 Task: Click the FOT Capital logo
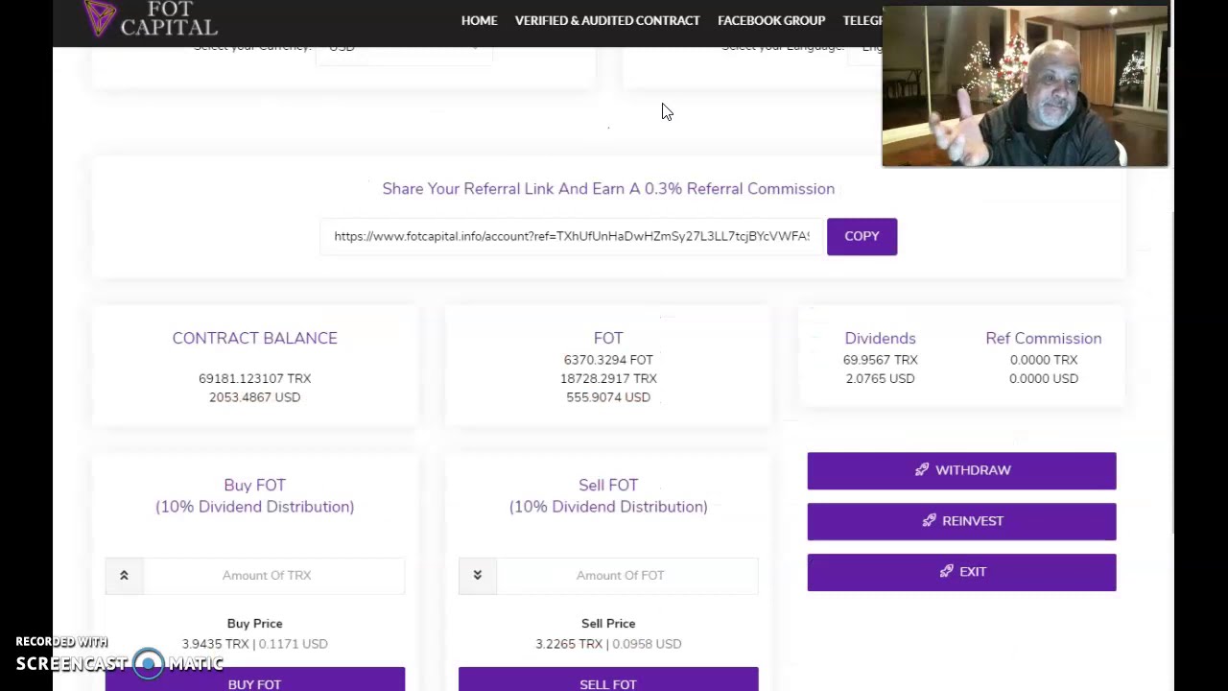click(x=152, y=18)
